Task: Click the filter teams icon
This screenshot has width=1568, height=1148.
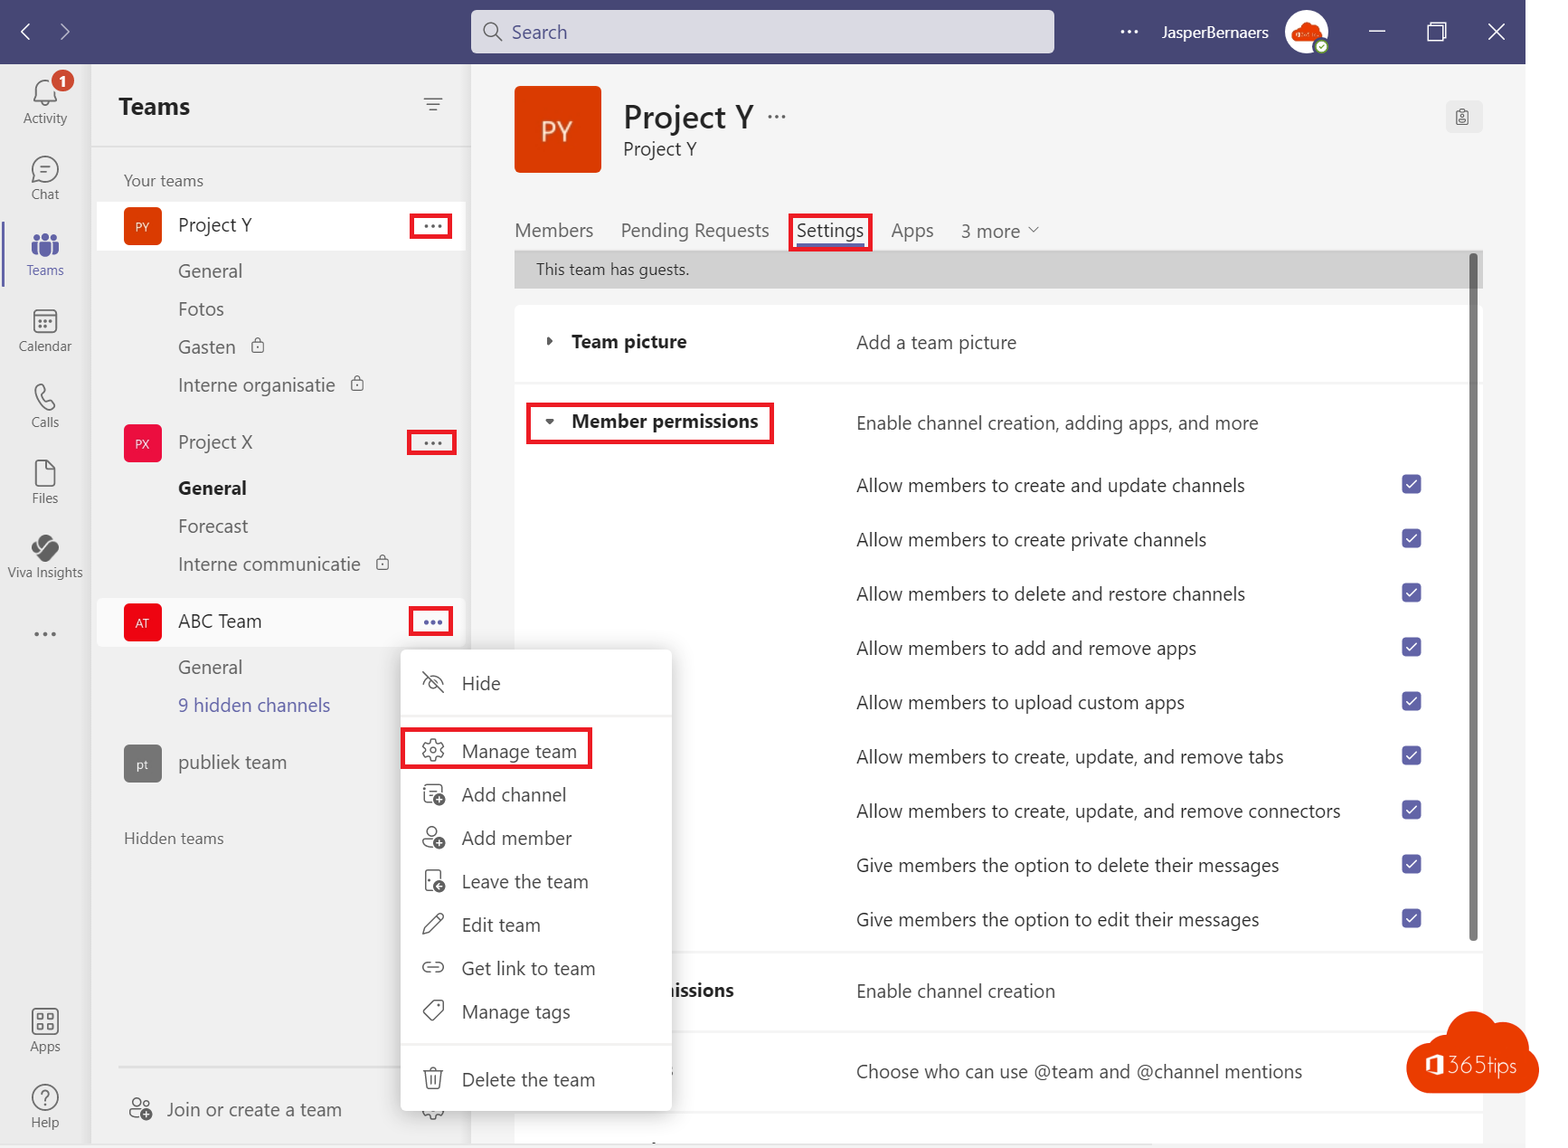Action: click(x=433, y=105)
